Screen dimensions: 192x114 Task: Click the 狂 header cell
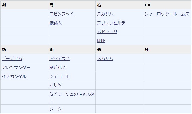click(167, 50)
